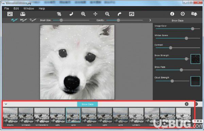Screen dimensions: 204x131
Task: Adjust the Contrast slider
Action: [178, 48]
